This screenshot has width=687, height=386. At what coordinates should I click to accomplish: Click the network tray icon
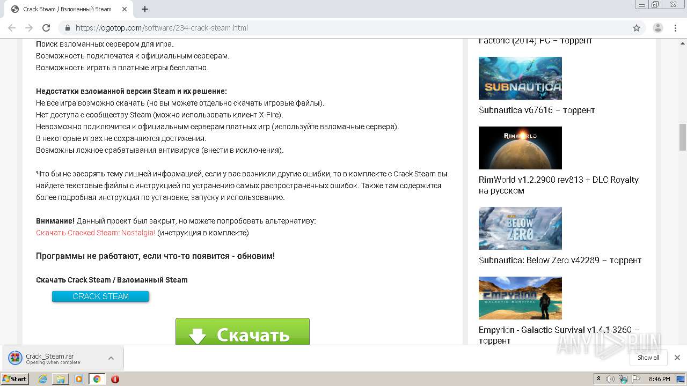(623, 379)
